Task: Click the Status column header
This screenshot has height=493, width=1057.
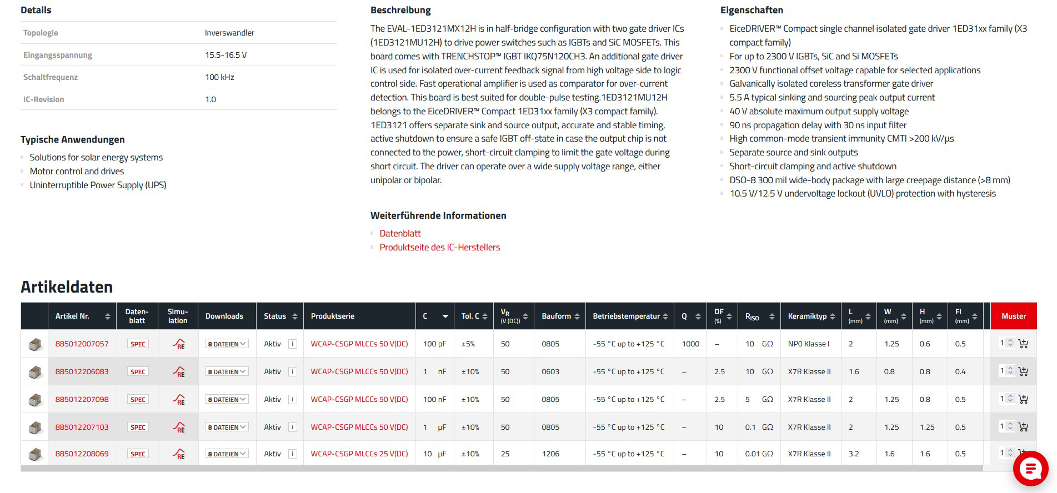Action: click(279, 316)
